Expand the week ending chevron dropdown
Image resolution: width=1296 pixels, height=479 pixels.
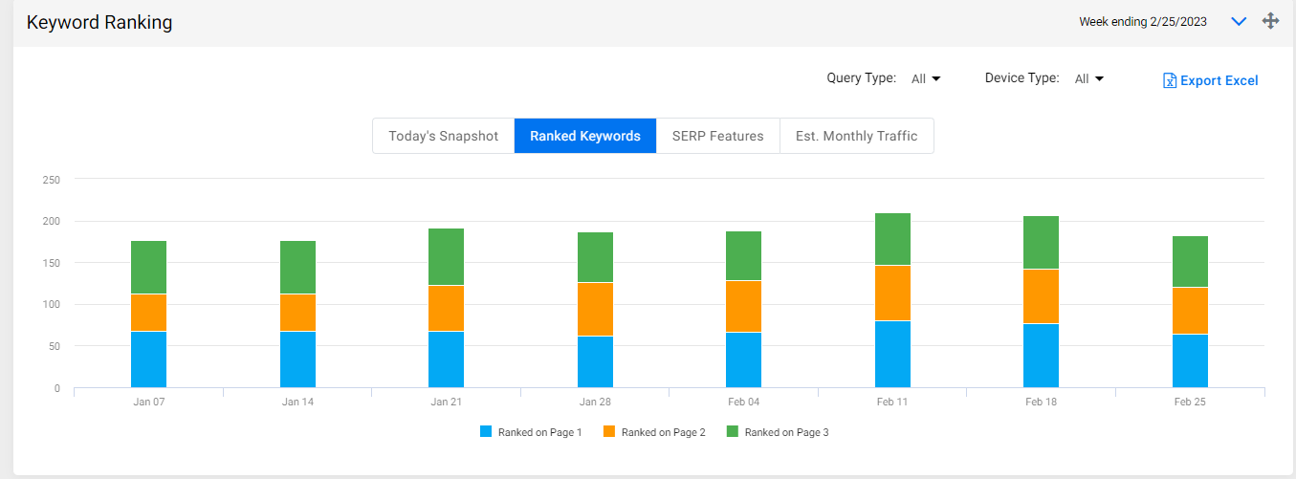point(1239,21)
